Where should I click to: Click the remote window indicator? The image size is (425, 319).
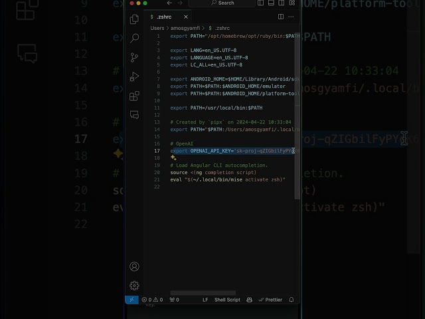pyautogui.click(x=131, y=300)
